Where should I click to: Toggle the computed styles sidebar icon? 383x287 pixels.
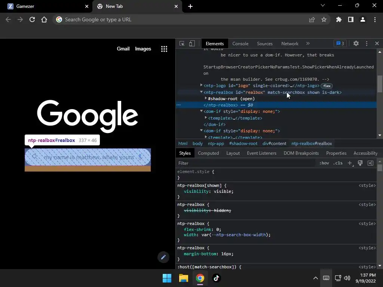[370, 163]
